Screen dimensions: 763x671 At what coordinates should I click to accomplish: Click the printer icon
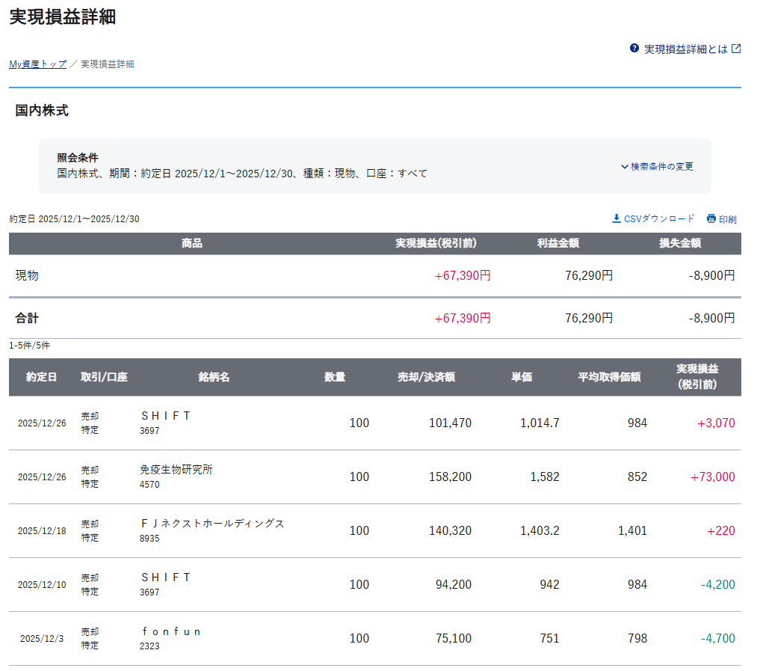(711, 219)
